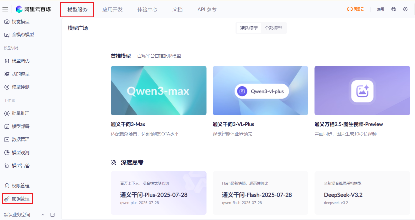This screenshot has height=220, width=415.
Task: Open the Qwen3-max banner thumbnail
Action: click(x=158, y=91)
